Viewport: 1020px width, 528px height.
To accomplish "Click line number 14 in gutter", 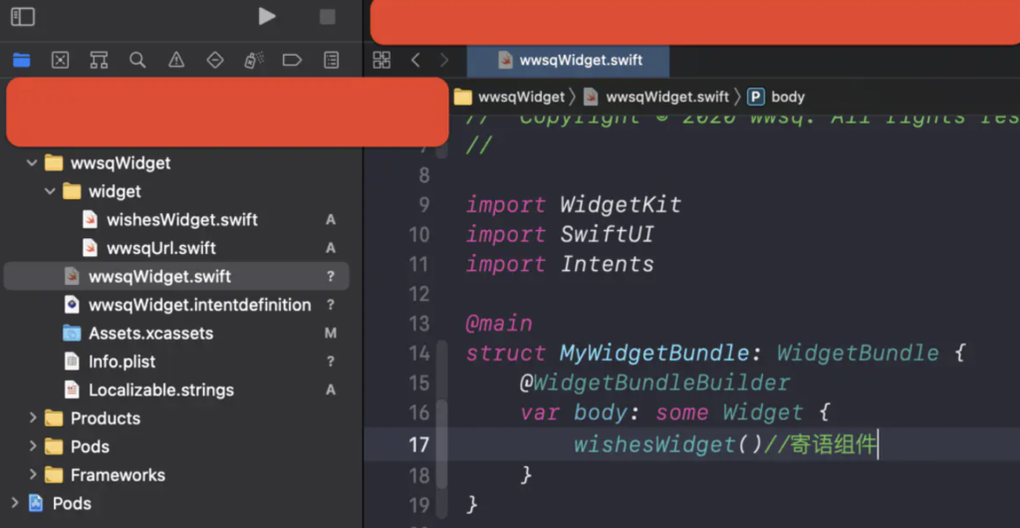I will coord(419,354).
